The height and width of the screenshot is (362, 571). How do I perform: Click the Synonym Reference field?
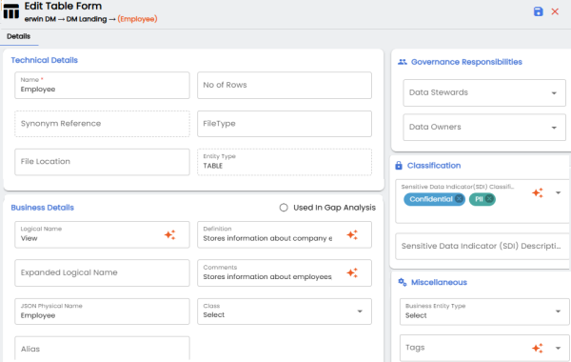(x=102, y=124)
